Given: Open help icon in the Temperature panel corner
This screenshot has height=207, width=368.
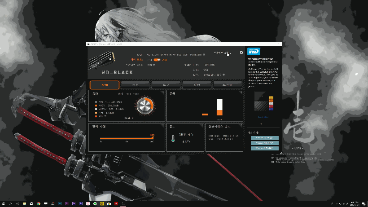Looking at the screenshot, I should (x=202, y=126).
